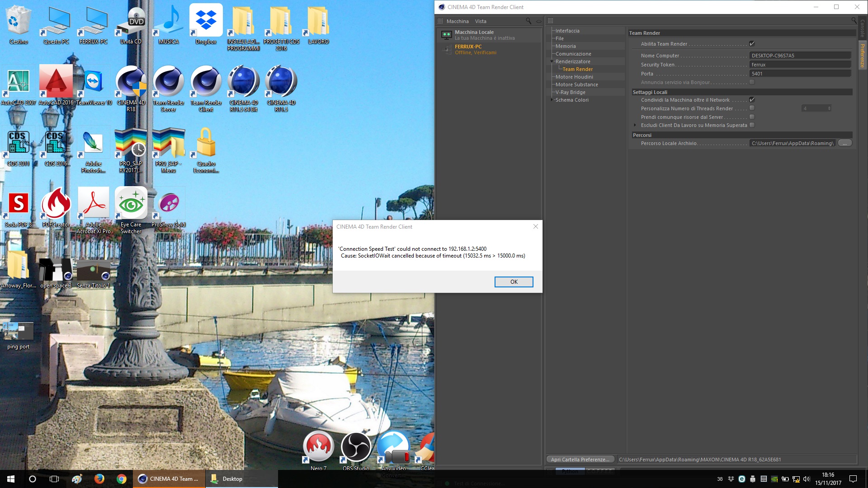Collapse the Renderizzatore tree node

552,61
